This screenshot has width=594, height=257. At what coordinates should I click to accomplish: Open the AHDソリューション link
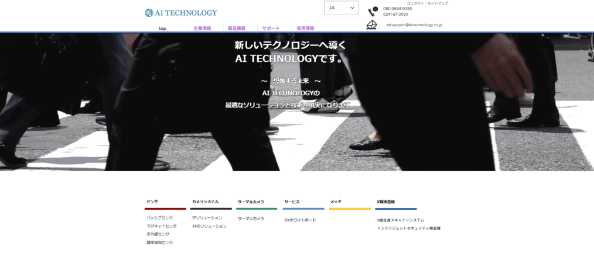coord(210,227)
